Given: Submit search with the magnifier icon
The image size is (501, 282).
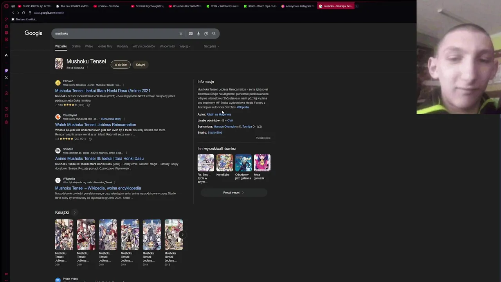Looking at the screenshot, I should [214, 34].
